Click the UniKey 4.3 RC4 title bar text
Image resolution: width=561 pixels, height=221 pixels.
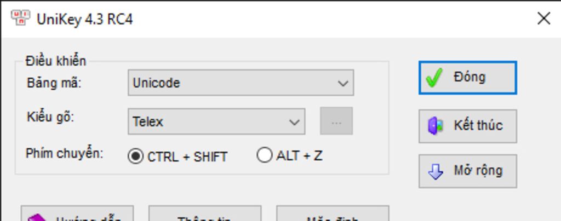pos(85,19)
